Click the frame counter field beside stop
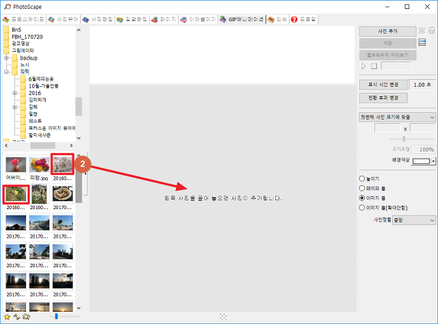This screenshot has height=324, width=438. pyautogui.click(x=396, y=66)
